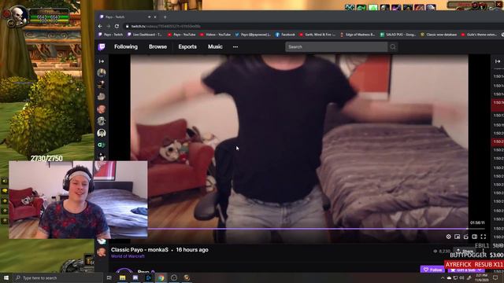The width and height of the screenshot is (504, 283).
Task: Toggle theatre mode on the player
Action: click(474, 237)
